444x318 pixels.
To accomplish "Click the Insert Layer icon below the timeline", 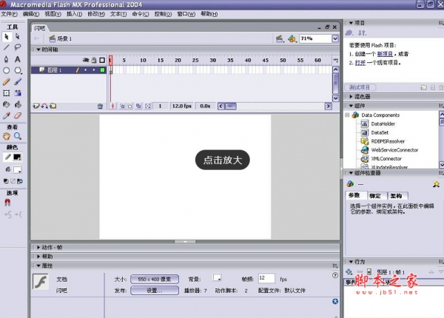I will [35, 106].
